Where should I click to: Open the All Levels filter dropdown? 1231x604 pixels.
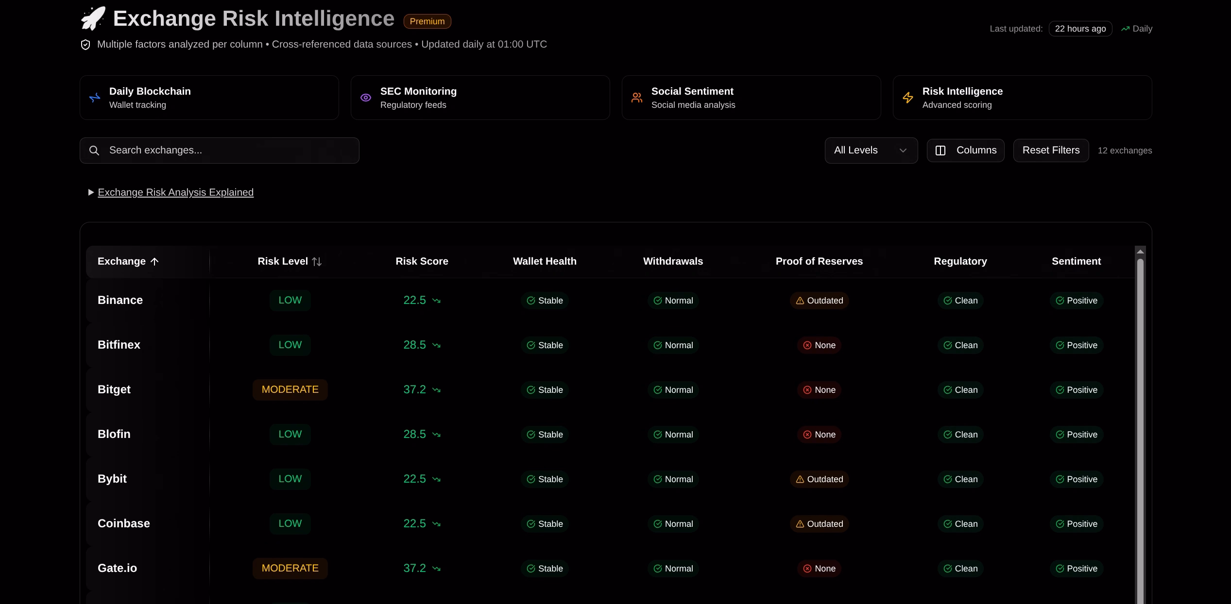(871, 150)
